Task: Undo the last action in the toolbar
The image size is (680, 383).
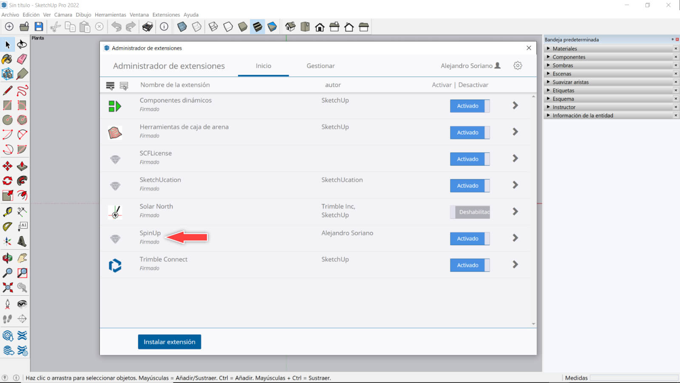Action: pyautogui.click(x=116, y=27)
